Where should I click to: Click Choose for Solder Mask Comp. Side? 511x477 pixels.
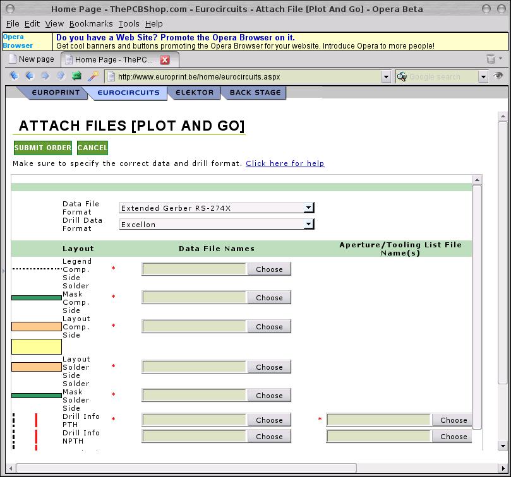(269, 298)
